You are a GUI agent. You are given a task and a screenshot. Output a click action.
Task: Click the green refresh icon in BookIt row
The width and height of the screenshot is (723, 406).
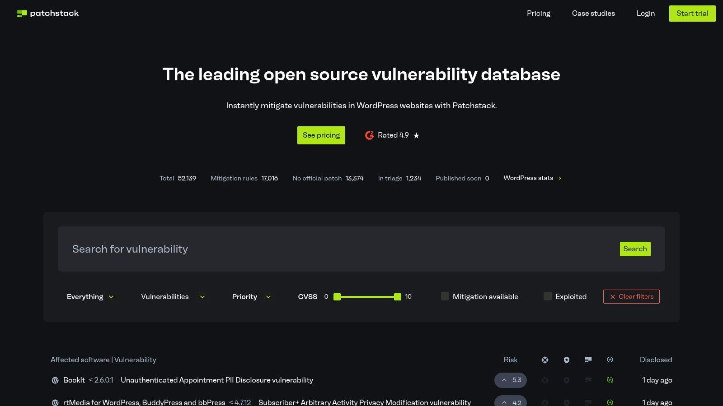click(610, 380)
